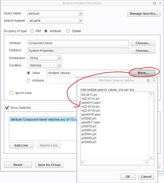Click scroll right arrow in values list
164x183 pixels.
tap(146, 162)
